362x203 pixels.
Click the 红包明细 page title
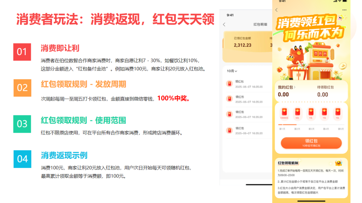click(260, 24)
